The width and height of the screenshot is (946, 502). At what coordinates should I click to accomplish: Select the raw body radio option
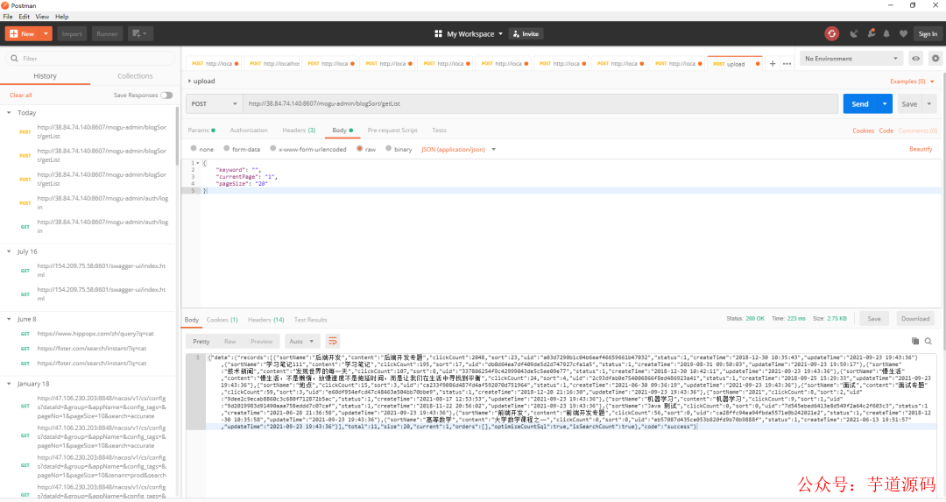[x=360, y=148]
